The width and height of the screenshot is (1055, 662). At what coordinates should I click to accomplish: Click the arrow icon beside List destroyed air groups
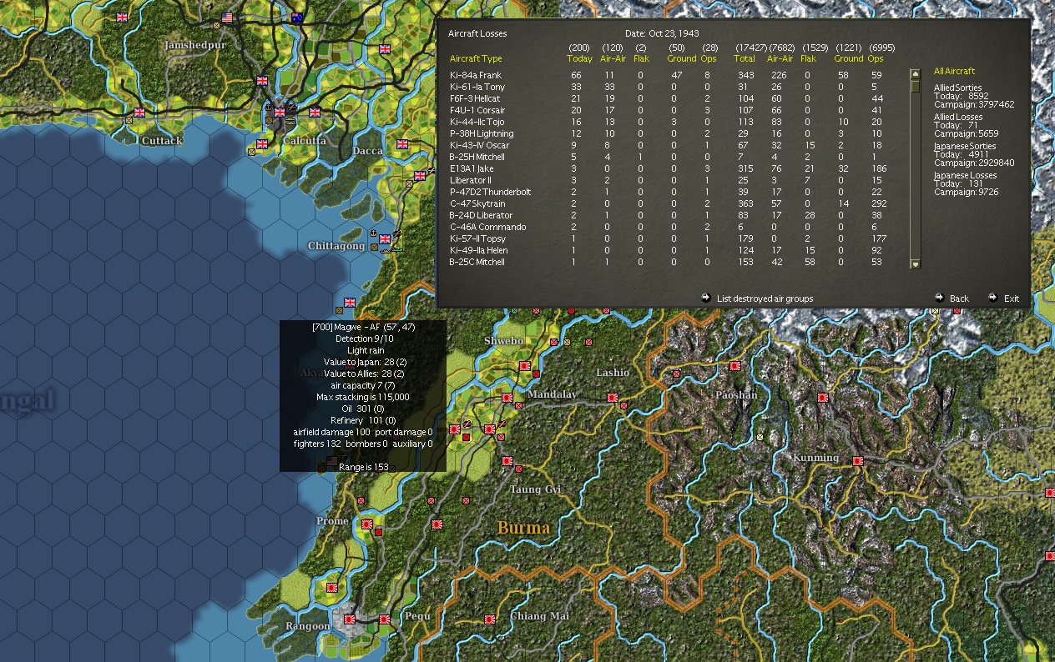[x=705, y=298]
